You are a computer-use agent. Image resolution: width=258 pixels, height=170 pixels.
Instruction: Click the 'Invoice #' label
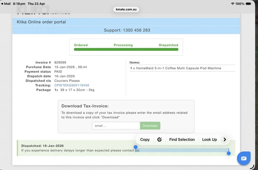tap(43, 63)
